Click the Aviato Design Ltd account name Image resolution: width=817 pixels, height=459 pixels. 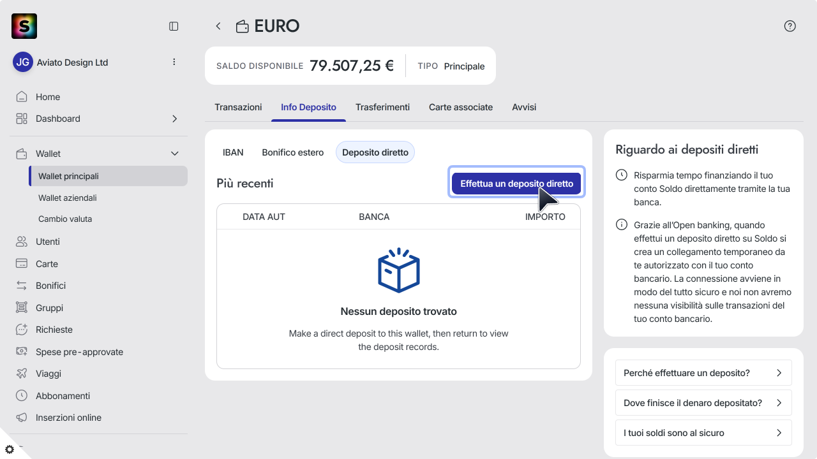point(73,62)
